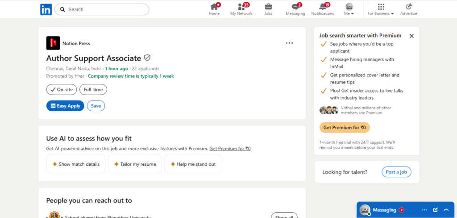Viewport: 457px width, 218px height.
Task: Click the verified shield icon beside job title
Action: (147, 58)
